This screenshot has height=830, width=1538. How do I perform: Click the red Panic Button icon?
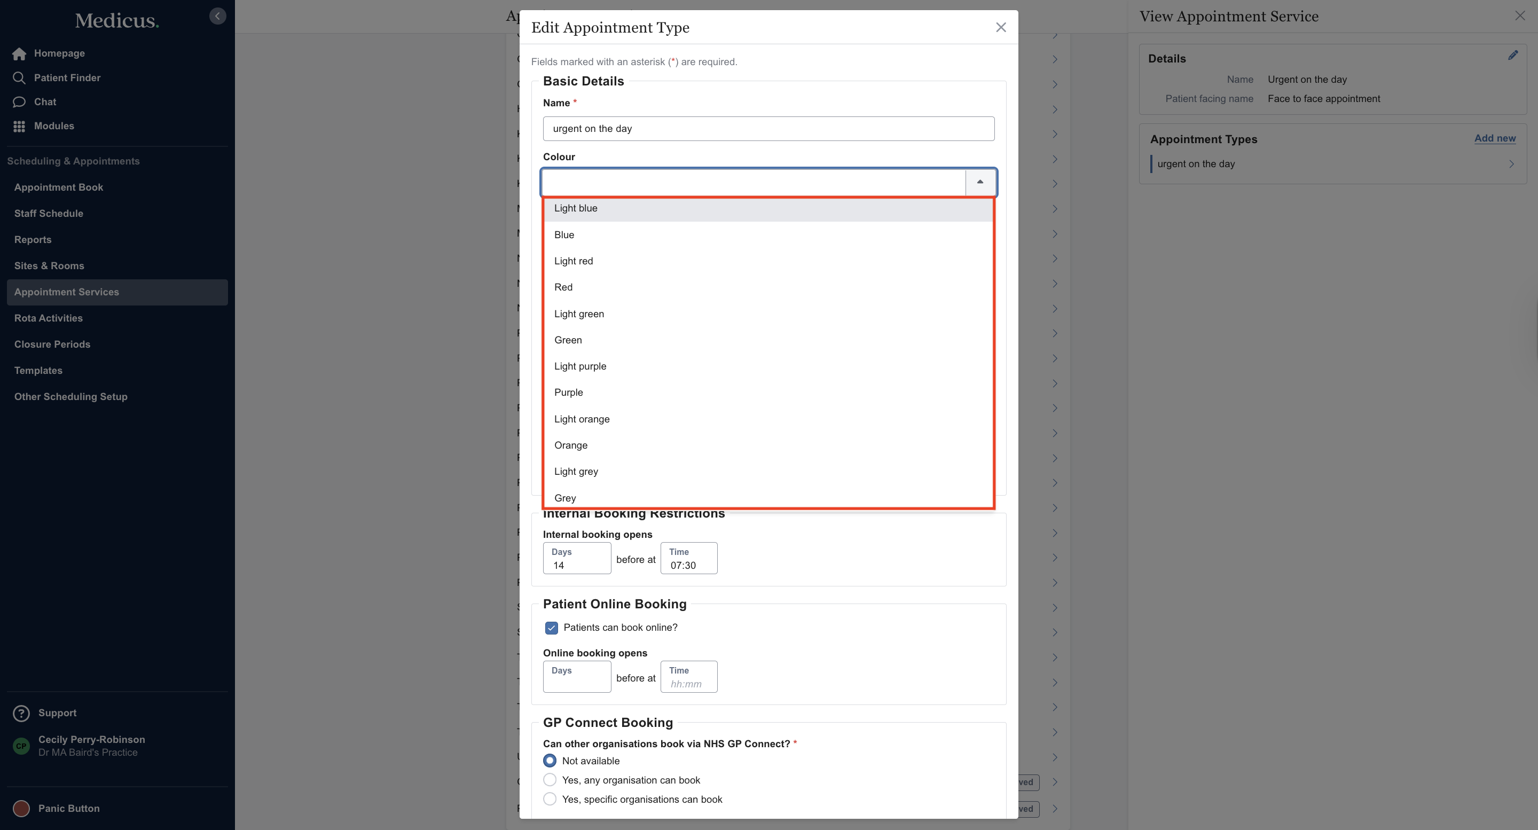(21, 809)
